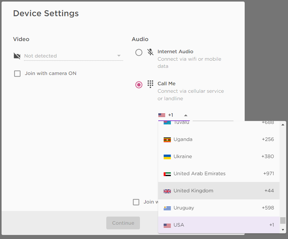This screenshot has height=239, width=288.
Task: Choose United Kingdom +44 option
Action: [218, 190]
